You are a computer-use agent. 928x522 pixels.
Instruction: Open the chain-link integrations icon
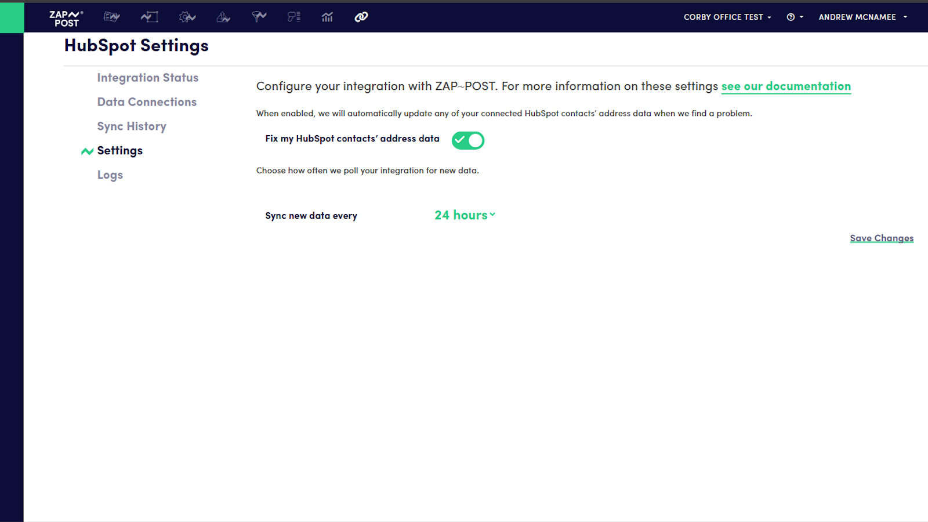(361, 17)
